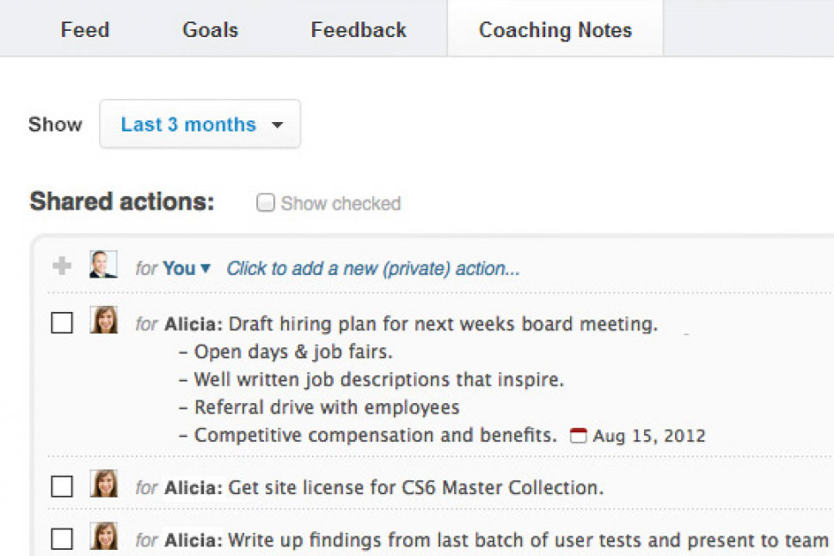Switch to the Feed tab
The width and height of the screenshot is (834, 556).
(85, 30)
